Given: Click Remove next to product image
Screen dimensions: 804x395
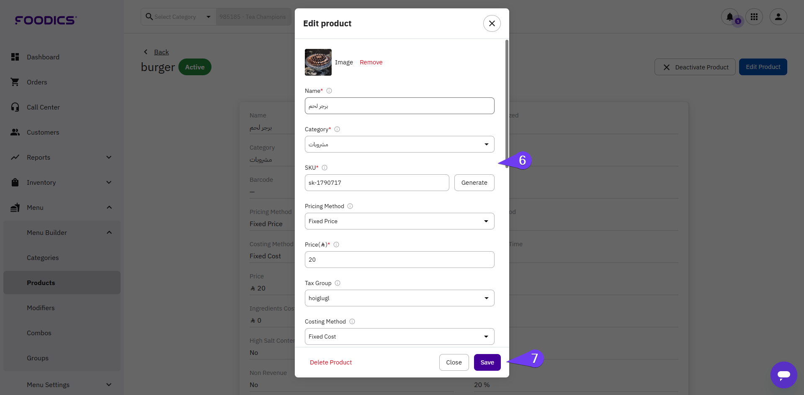Looking at the screenshot, I should pos(371,62).
